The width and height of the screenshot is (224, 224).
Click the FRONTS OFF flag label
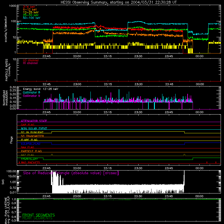point(29,159)
